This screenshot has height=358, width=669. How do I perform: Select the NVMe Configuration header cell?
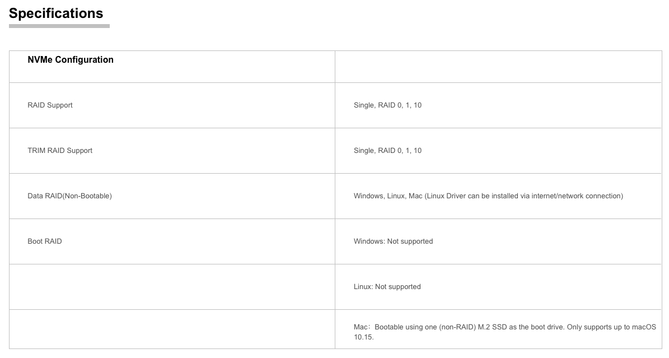[172, 67]
